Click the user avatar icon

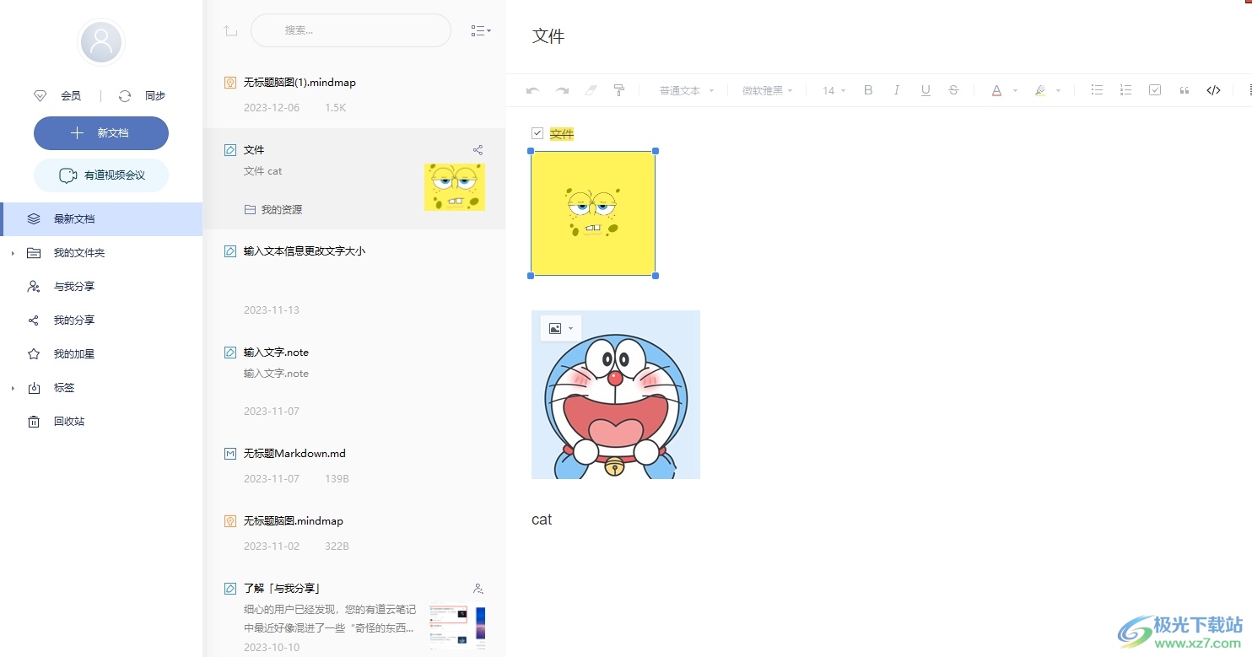click(x=101, y=41)
